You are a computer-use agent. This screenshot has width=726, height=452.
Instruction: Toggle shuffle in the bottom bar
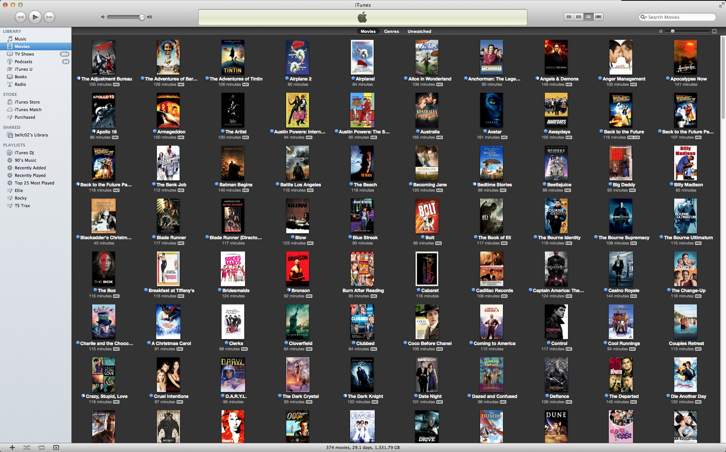click(26, 447)
